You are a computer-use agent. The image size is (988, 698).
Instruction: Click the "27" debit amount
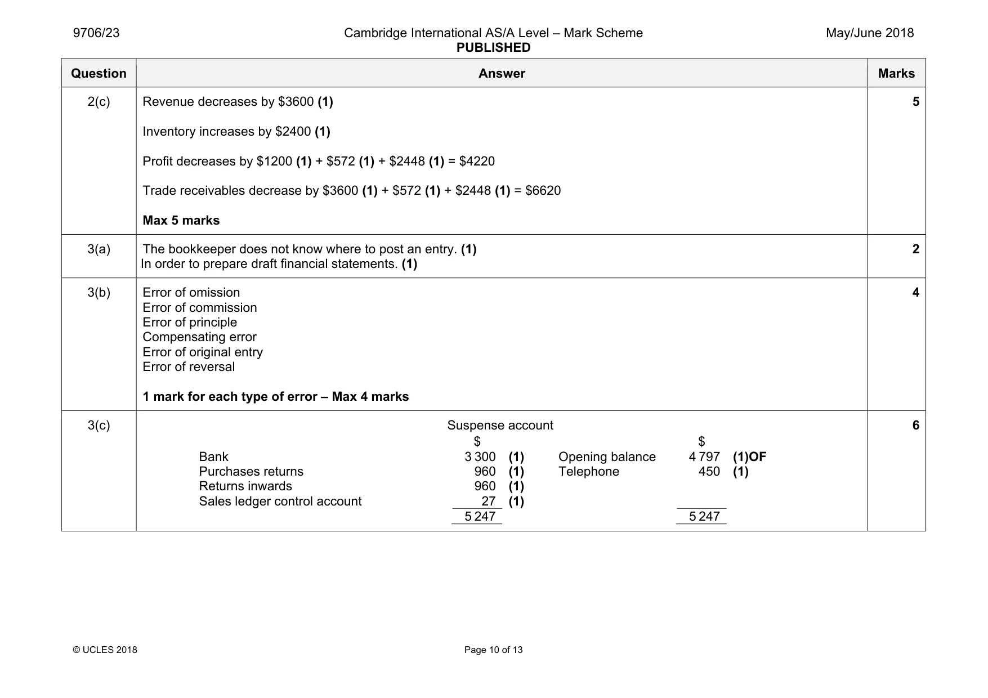(489, 502)
